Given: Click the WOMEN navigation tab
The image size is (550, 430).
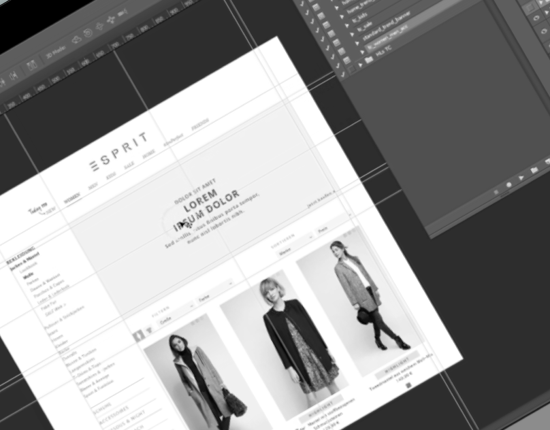Looking at the screenshot, I should pos(72,198).
